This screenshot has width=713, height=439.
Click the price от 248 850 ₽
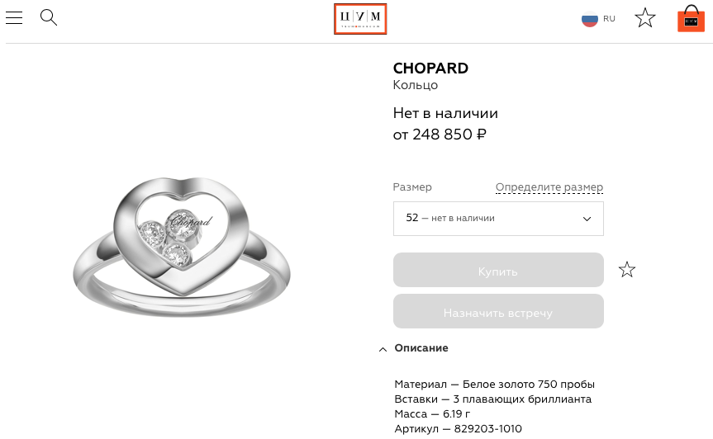coord(440,135)
